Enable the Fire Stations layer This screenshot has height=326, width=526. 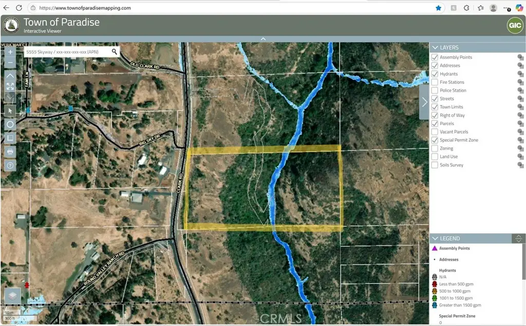[434, 82]
